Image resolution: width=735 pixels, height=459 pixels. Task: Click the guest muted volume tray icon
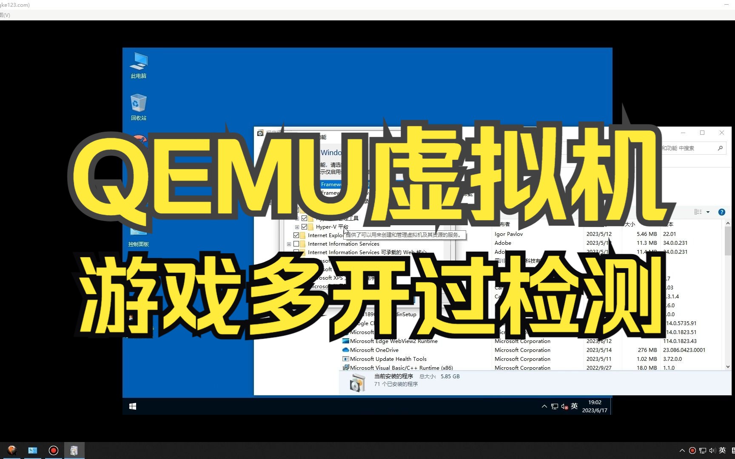(564, 406)
